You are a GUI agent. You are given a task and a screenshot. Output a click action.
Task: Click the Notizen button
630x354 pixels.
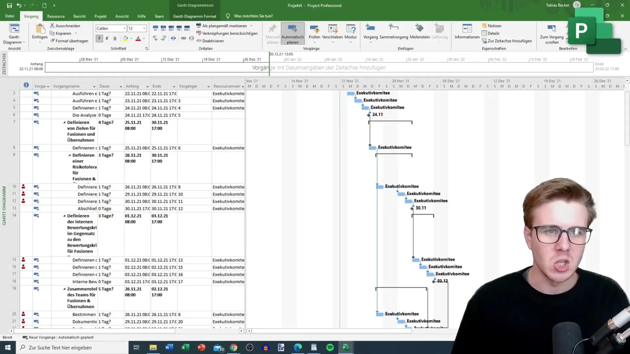[x=492, y=26]
